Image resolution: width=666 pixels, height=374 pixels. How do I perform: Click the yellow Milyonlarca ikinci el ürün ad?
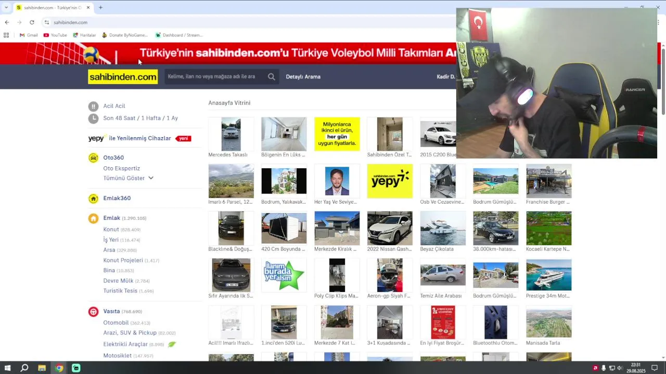(x=337, y=134)
